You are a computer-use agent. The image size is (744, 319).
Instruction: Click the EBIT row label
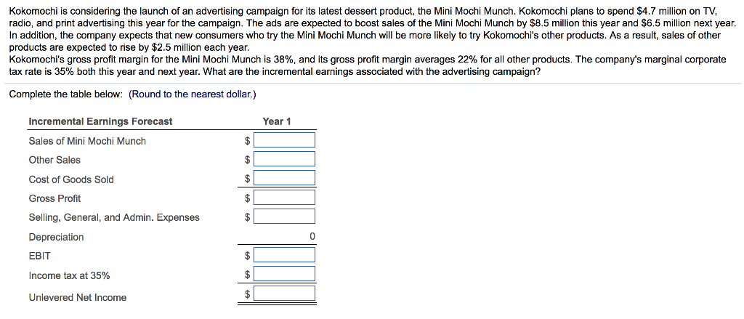pyautogui.click(x=40, y=256)
